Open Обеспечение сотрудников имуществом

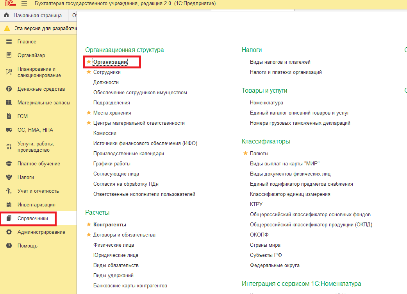point(140,92)
